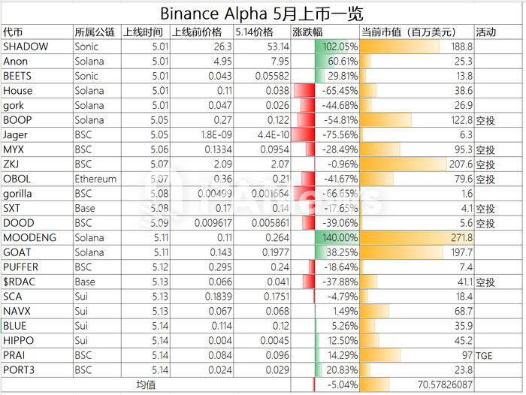
Task: Select ZKJ's 207.6 market cap cell
Action: pos(416,164)
